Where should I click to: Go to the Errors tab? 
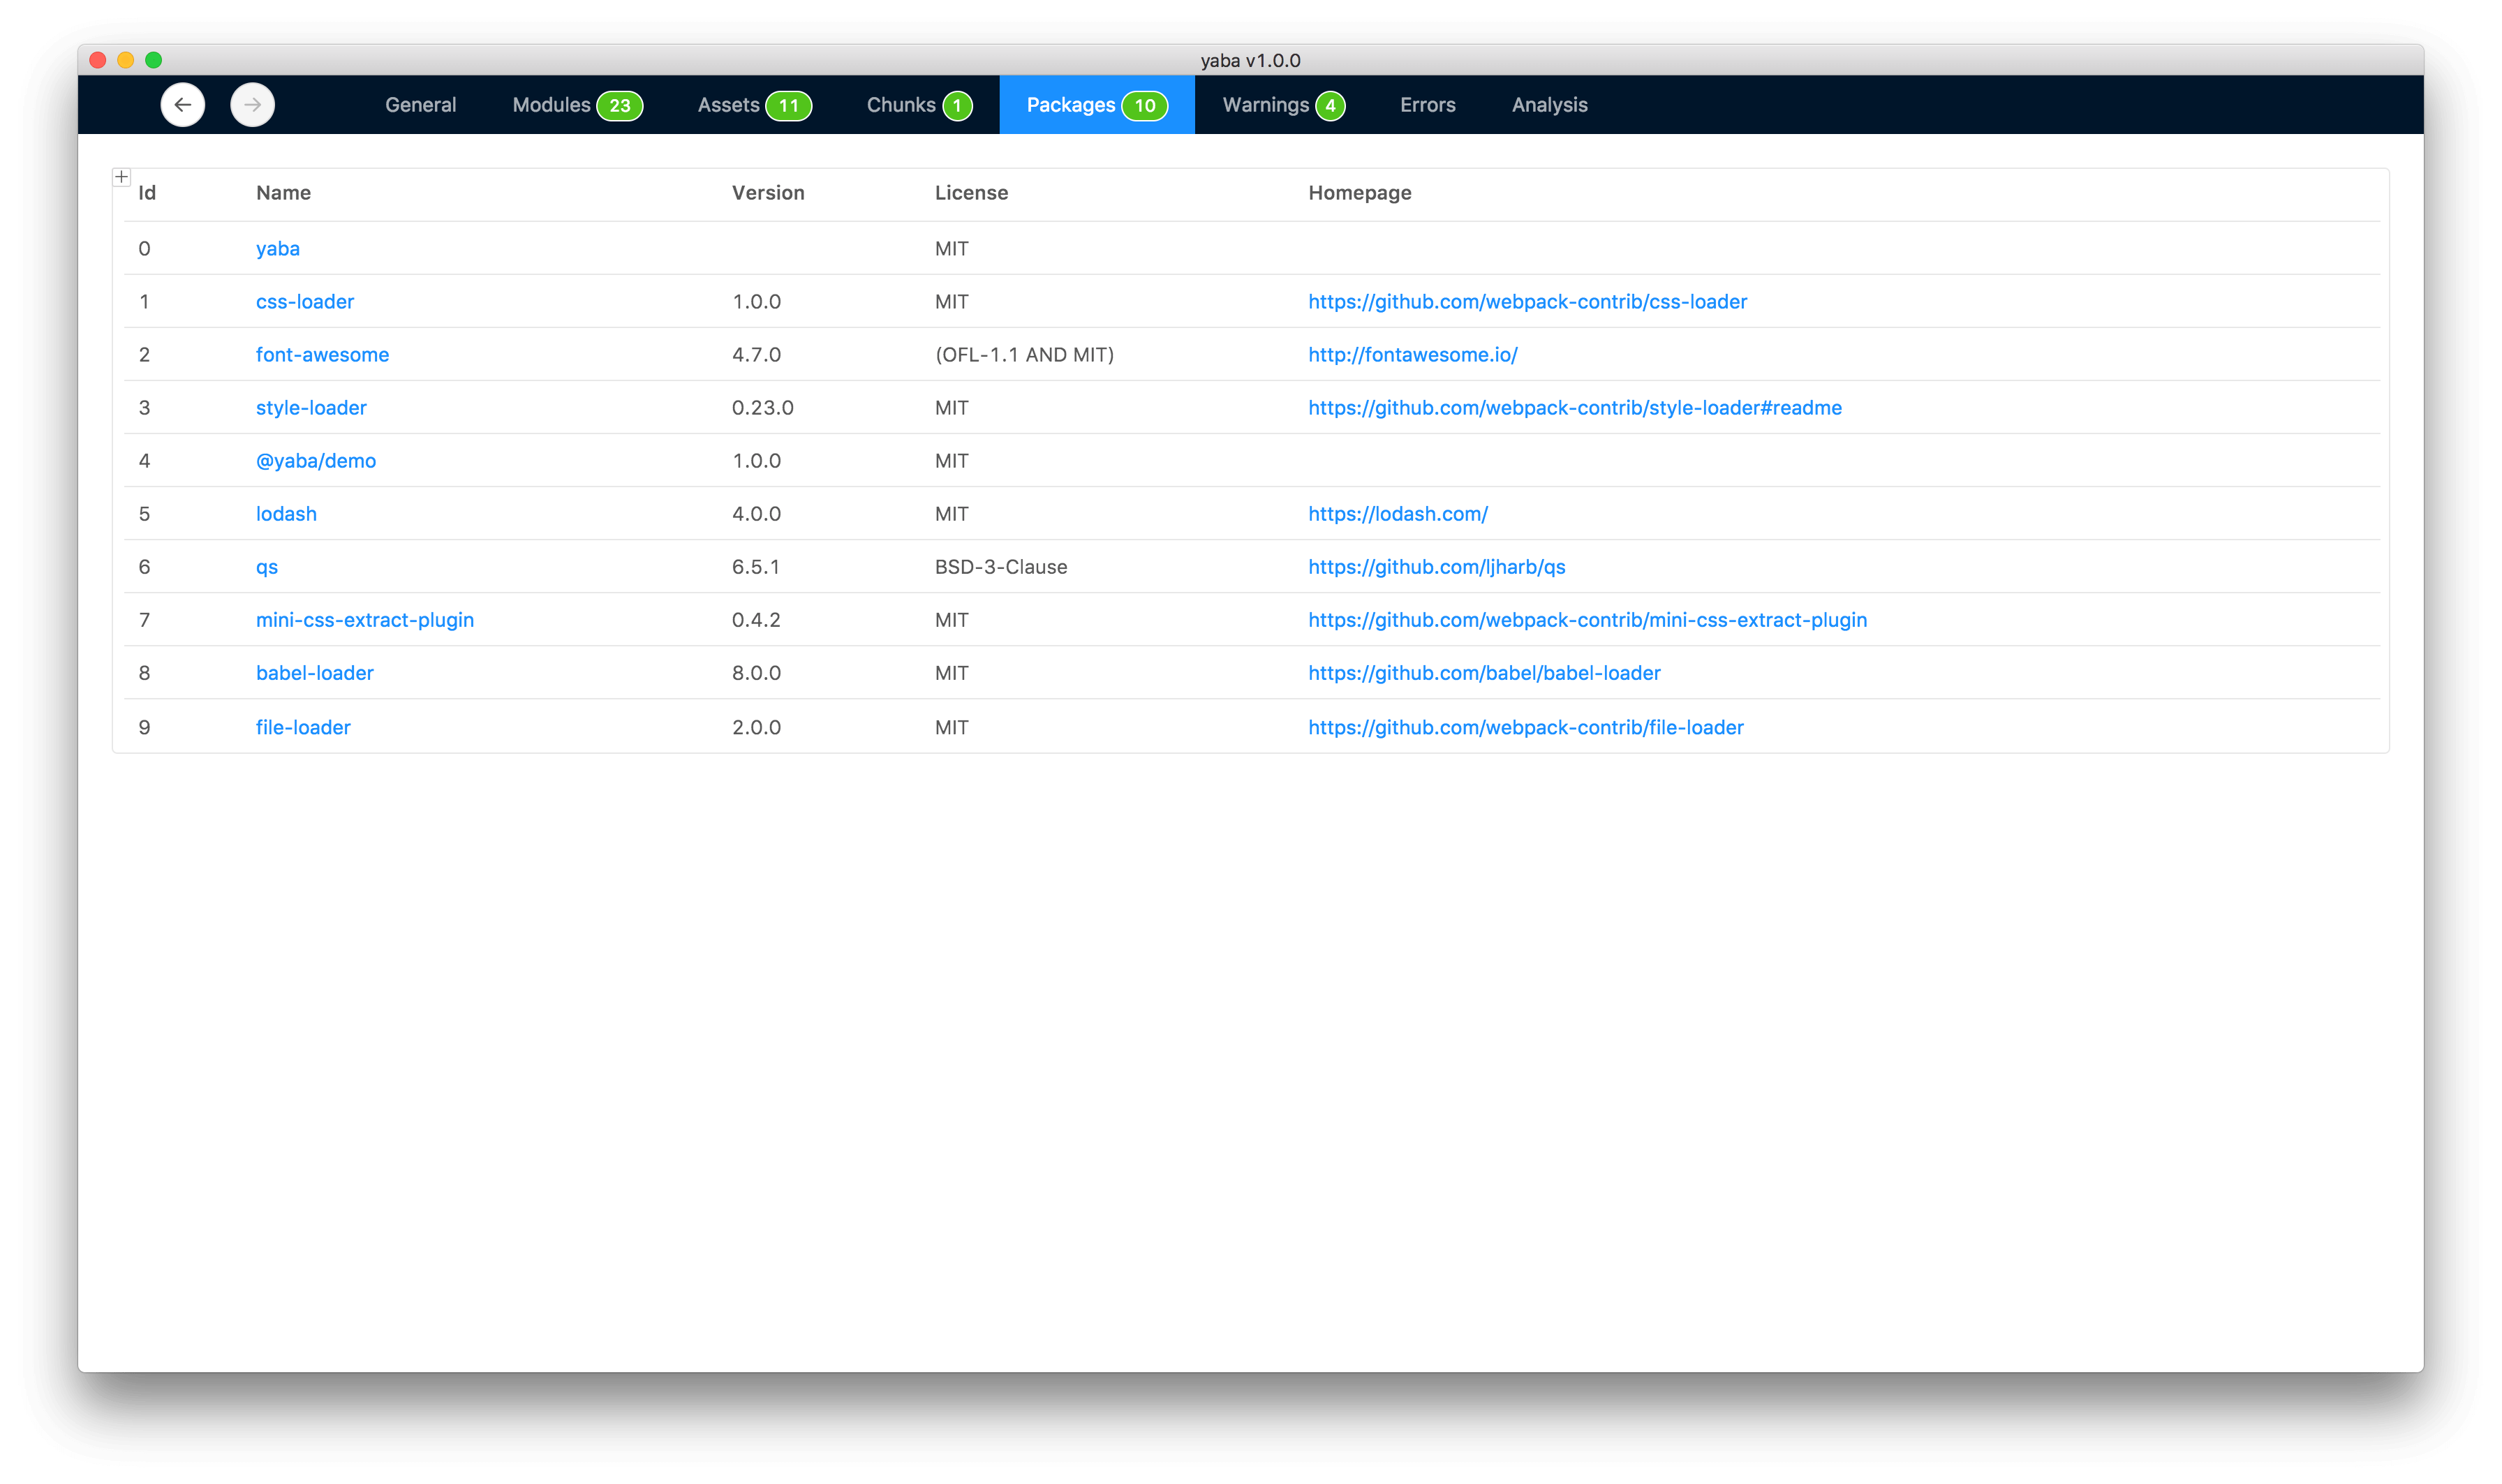[x=1427, y=105]
